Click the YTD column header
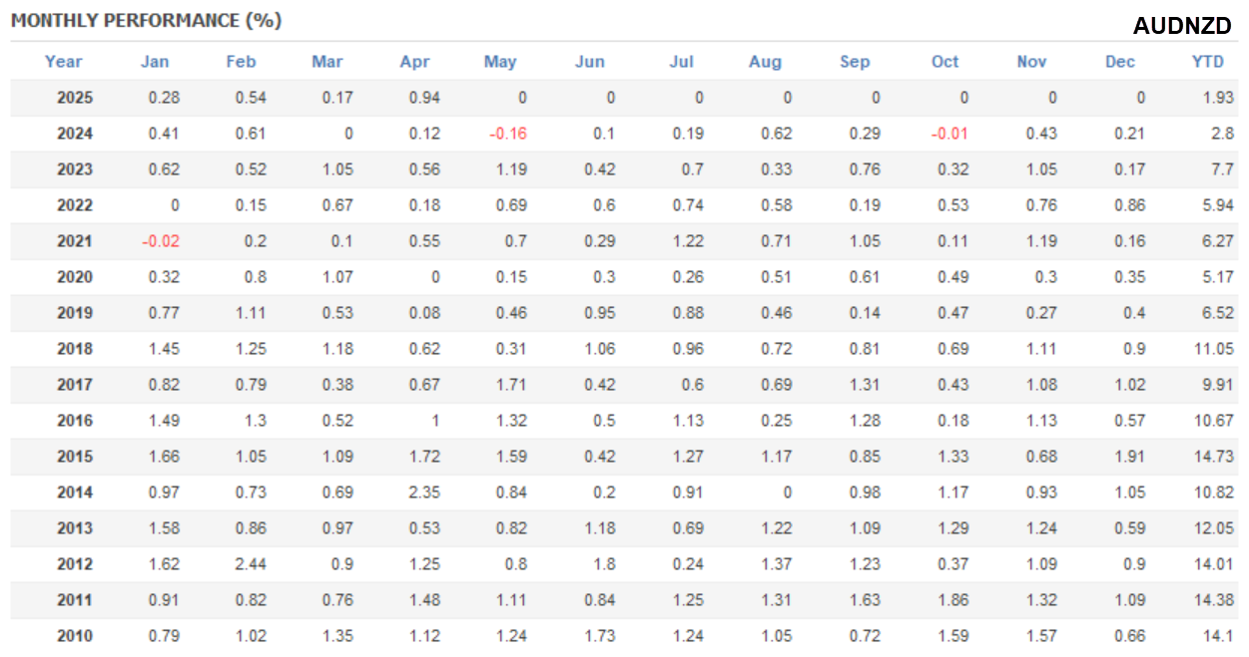Screen dimensions: 1249x657 [x=1207, y=62]
